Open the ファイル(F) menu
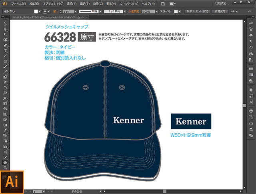 [x=18, y=4]
